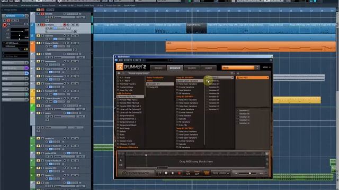
Task: Click the Drag MIDI song blocks area
Action: (196, 161)
